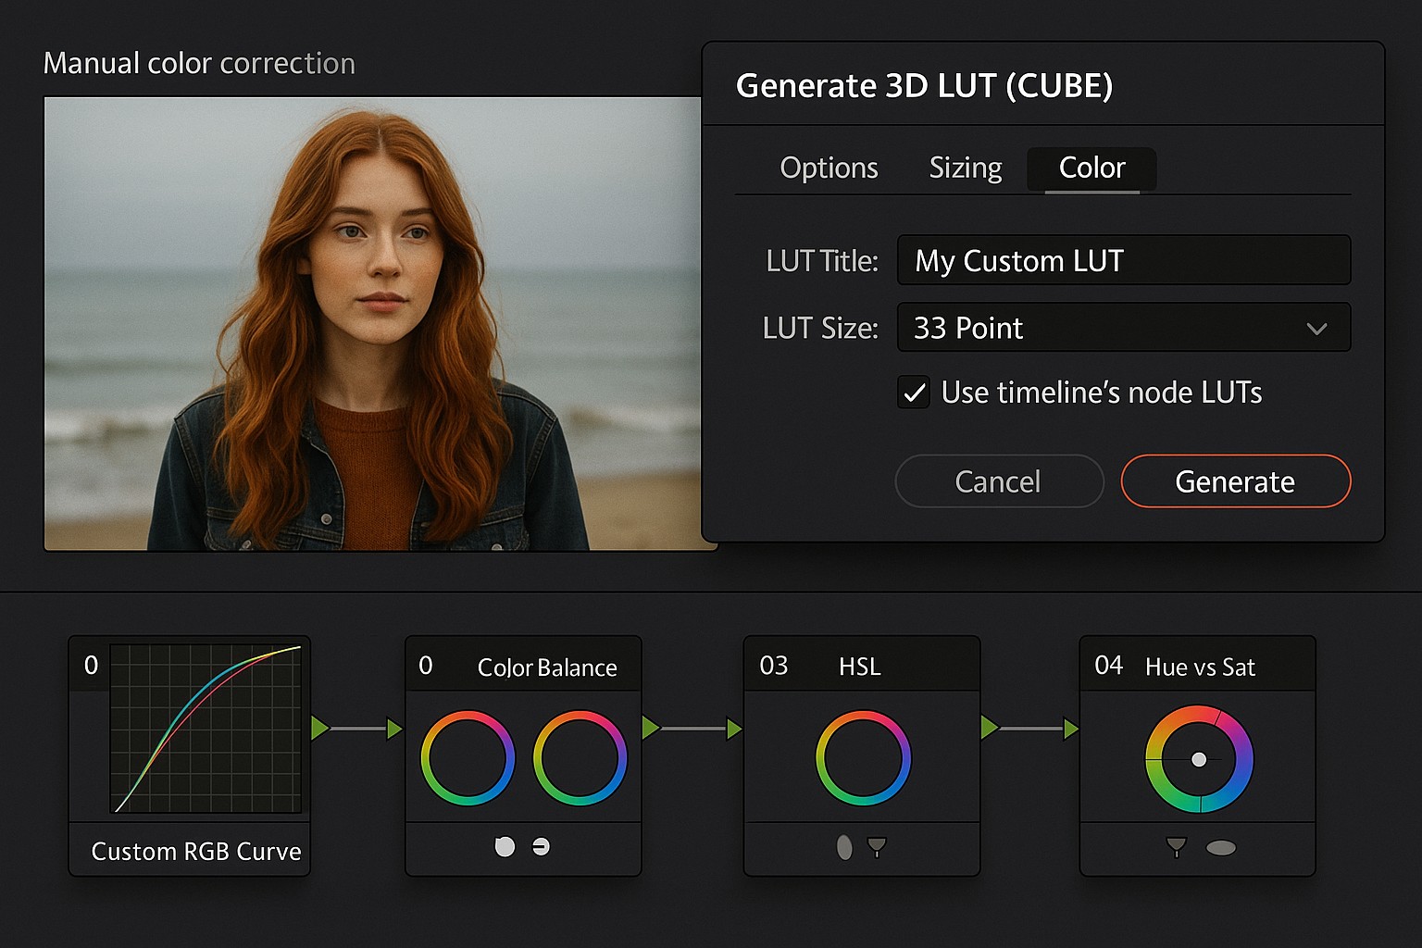Click the left Color Balance color wheel

point(468,757)
